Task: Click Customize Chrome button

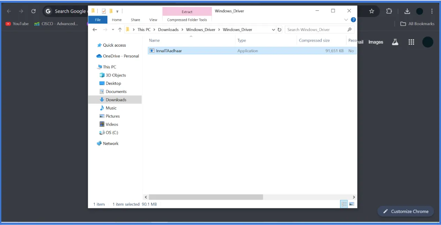Action: point(405,211)
